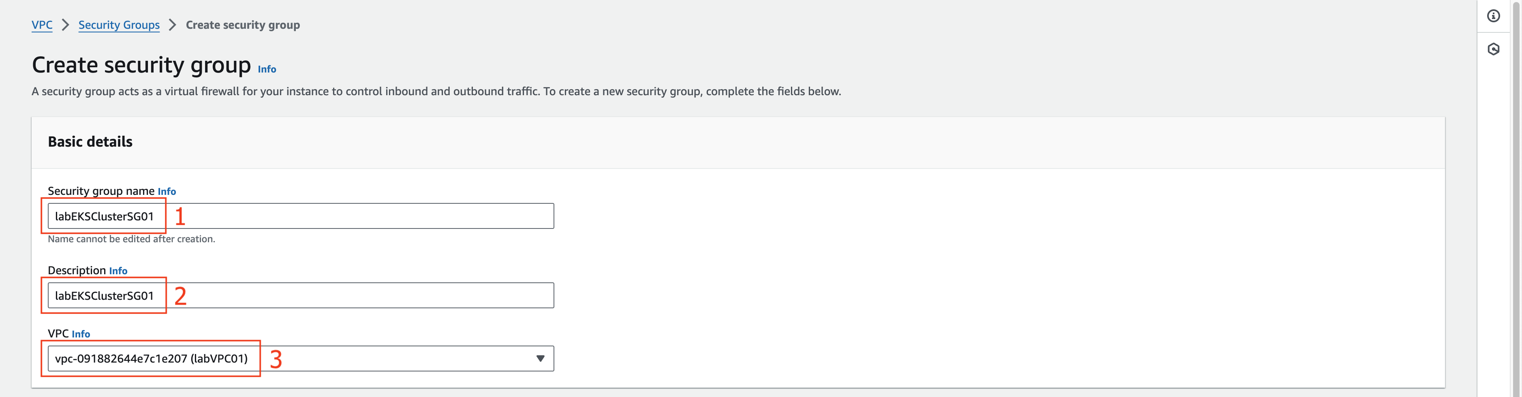The image size is (1522, 397).
Task: Click the Create security group heading
Action: 141,65
